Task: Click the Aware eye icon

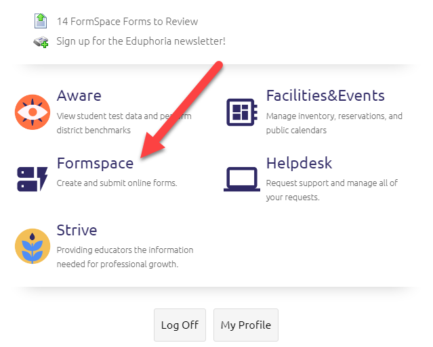Action: coord(33,112)
